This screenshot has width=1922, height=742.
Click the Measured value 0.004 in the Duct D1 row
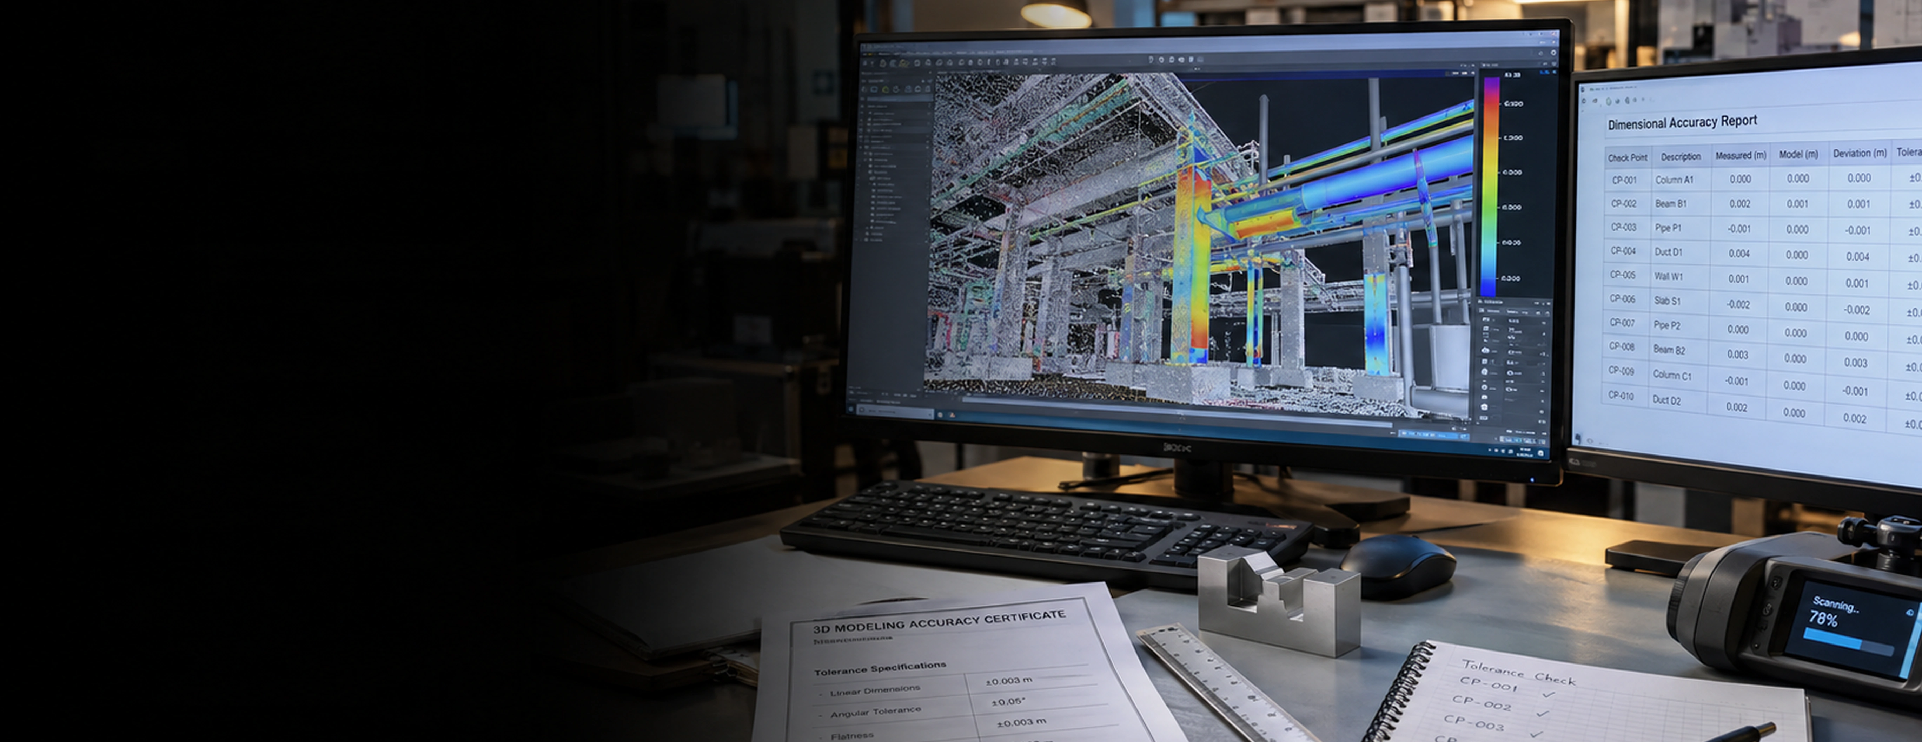[1739, 254]
